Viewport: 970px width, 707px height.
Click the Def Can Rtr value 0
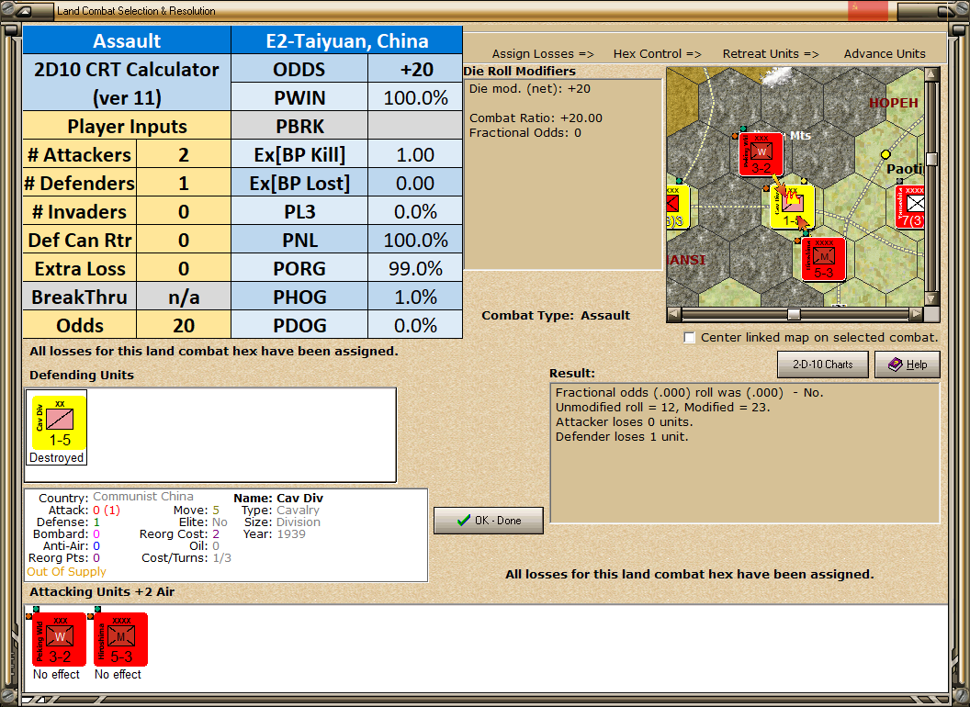tap(183, 240)
